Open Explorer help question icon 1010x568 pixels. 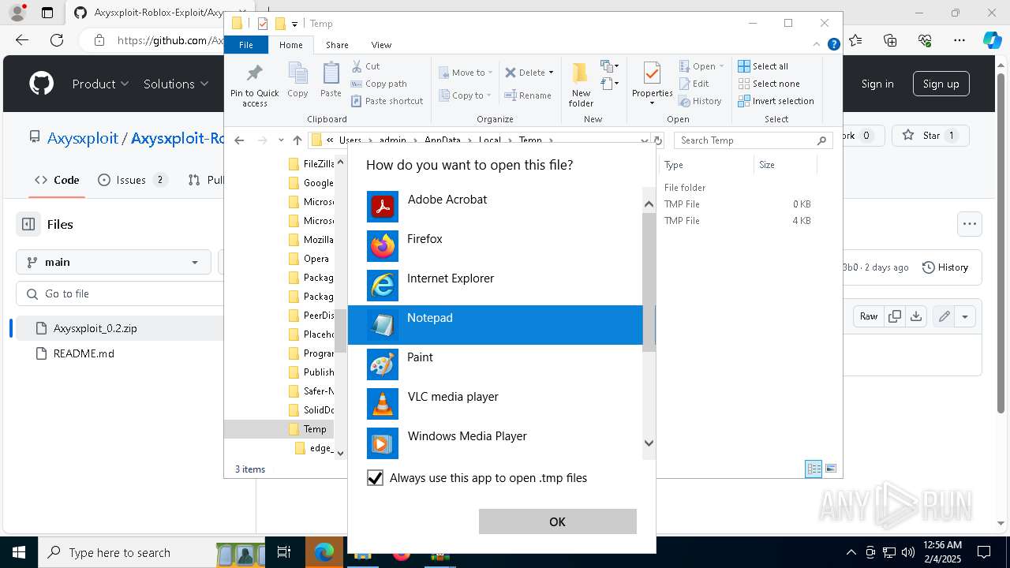[x=833, y=45]
